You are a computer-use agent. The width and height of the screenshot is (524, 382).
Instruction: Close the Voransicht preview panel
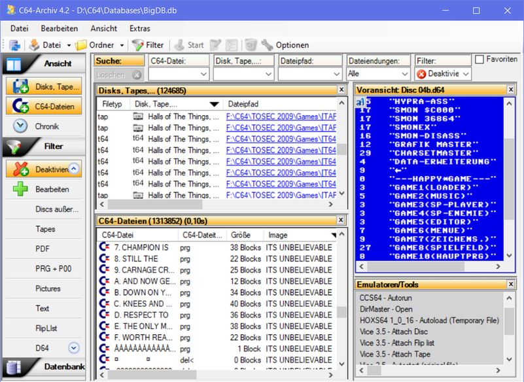click(511, 89)
